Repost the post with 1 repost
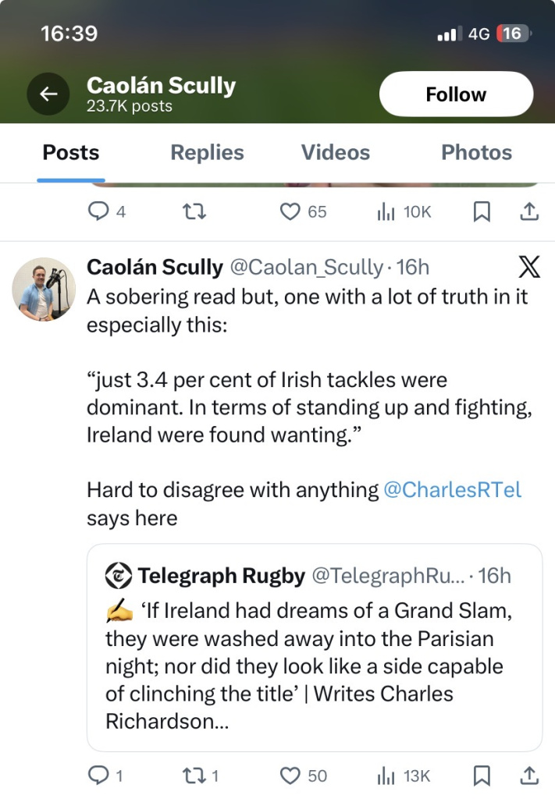The height and width of the screenshot is (799, 555). click(x=192, y=776)
